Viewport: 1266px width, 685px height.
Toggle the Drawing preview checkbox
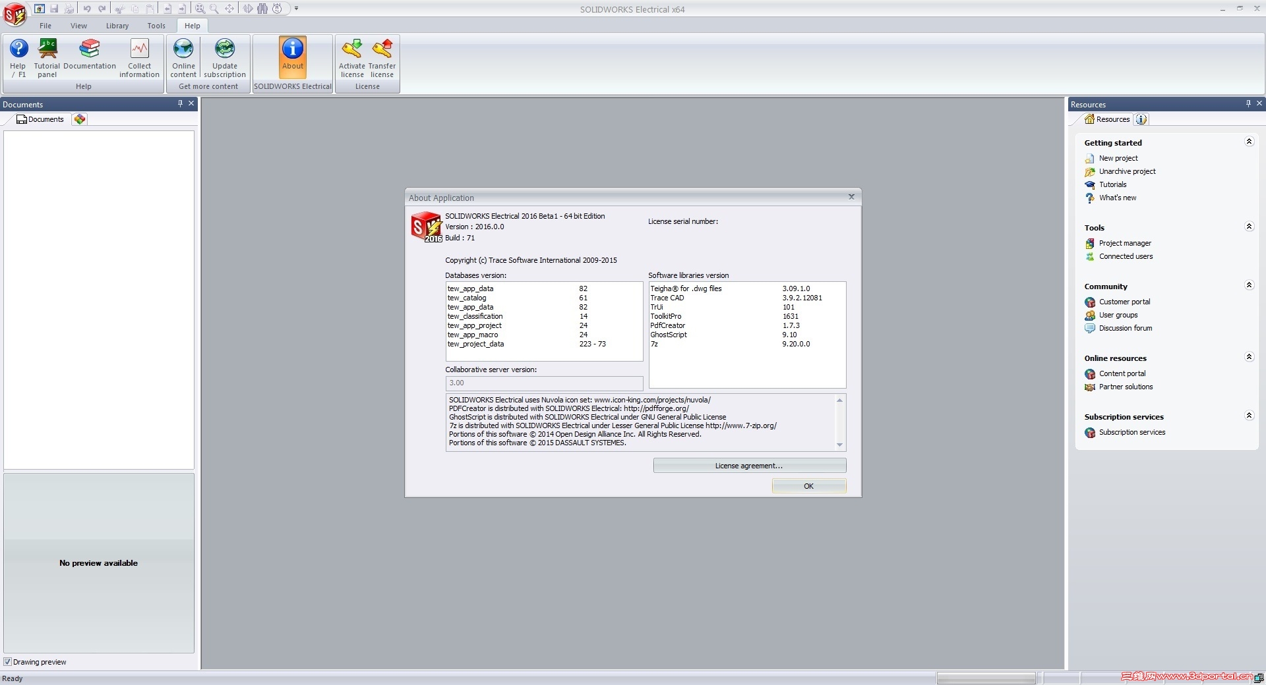[8, 662]
